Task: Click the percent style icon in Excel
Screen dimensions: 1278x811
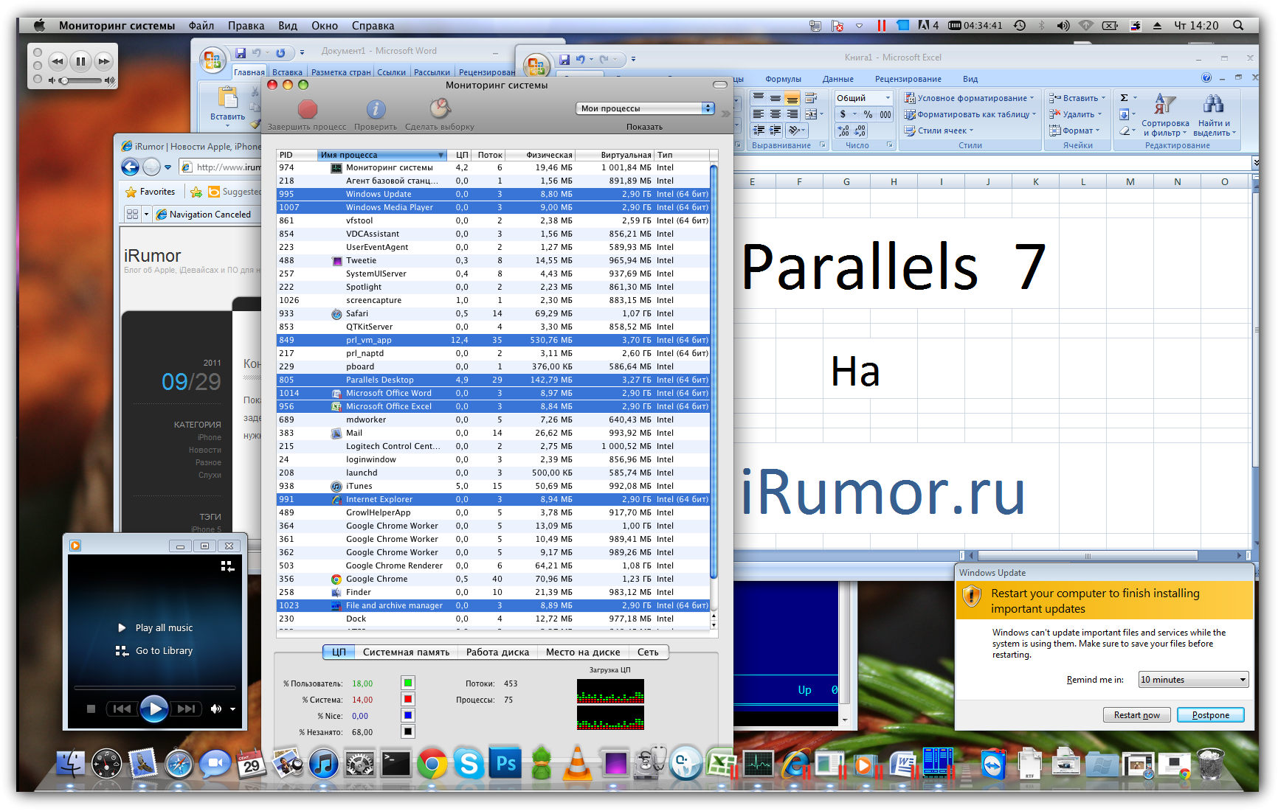Action: (x=868, y=114)
